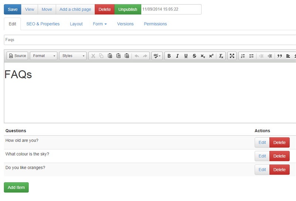Image resolution: width=296 pixels, height=201 pixels.
Task: Click the page title field containing Faqs
Action: 148,40
